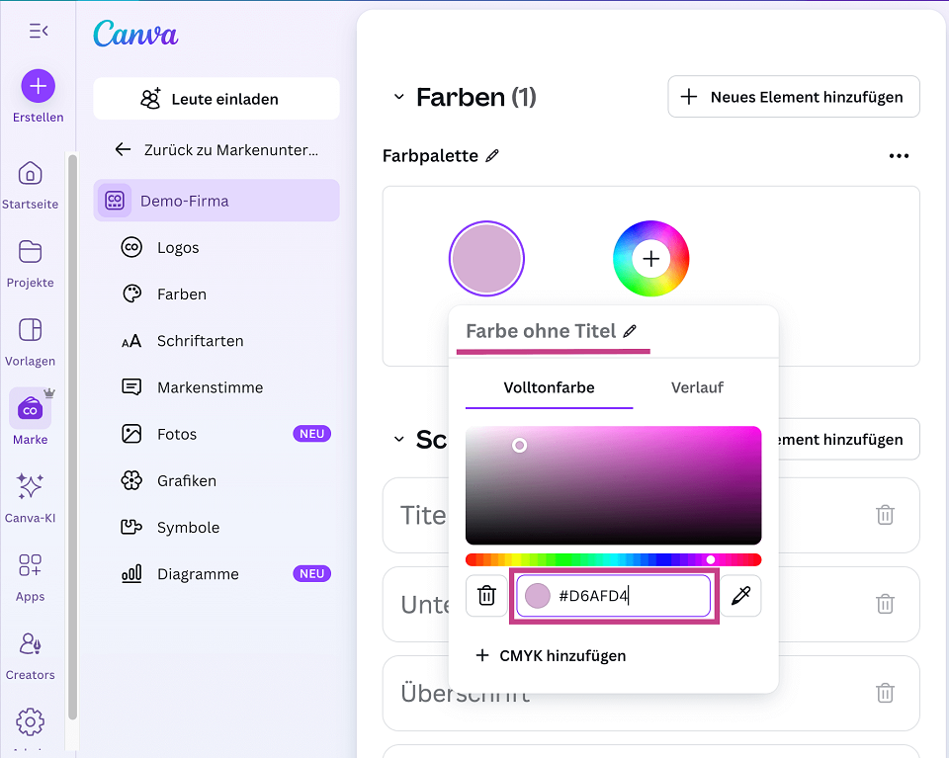The height and width of the screenshot is (758, 949).
Task: Add CMYK values via CMYK hinzufügen
Action: coord(553,655)
